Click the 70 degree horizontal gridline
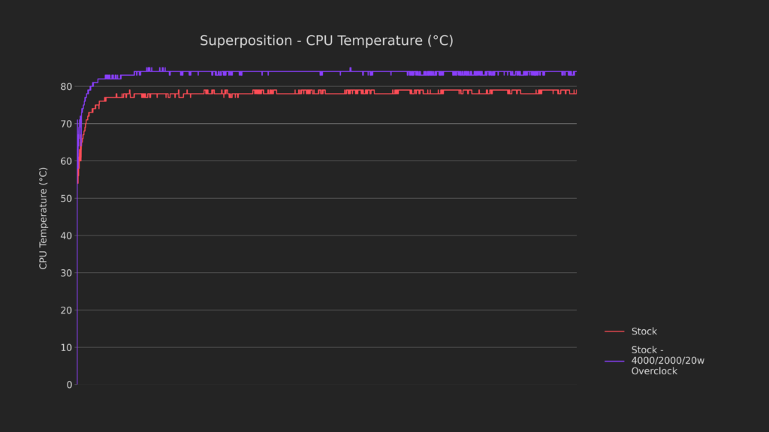This screenshot has width=769, height=432. click(338, 124)
